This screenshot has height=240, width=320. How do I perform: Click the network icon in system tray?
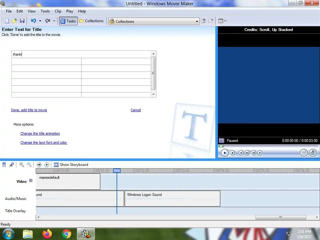288,234
